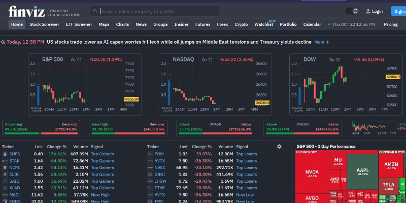Toggle the dark mode switch
Viewport: 406px width, 203px height.
click(352, 11)
